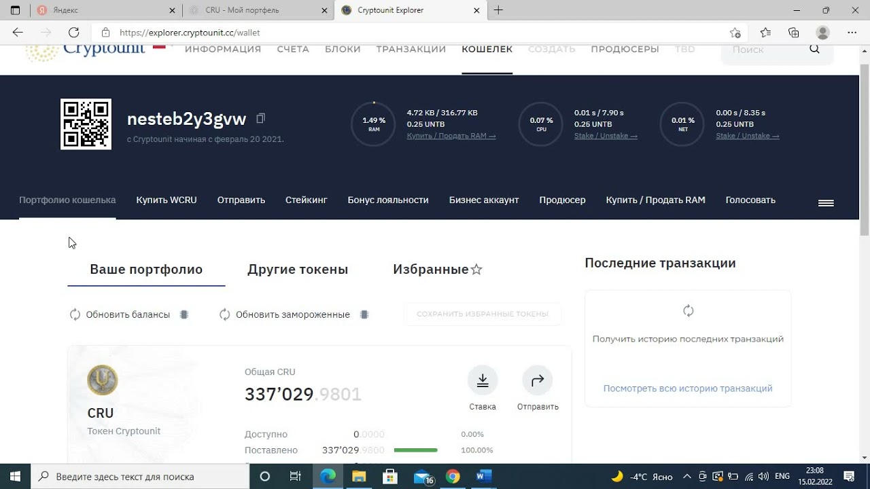The width and height of the screenshot is (870, 489).
Task: Open the hamburger menu in wallet navigation
Action: [x=826, y=203]
